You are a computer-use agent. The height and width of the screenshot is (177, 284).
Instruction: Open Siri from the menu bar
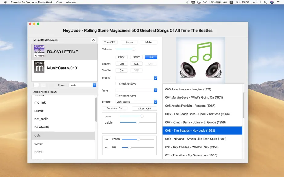click(x=272, y=2)
